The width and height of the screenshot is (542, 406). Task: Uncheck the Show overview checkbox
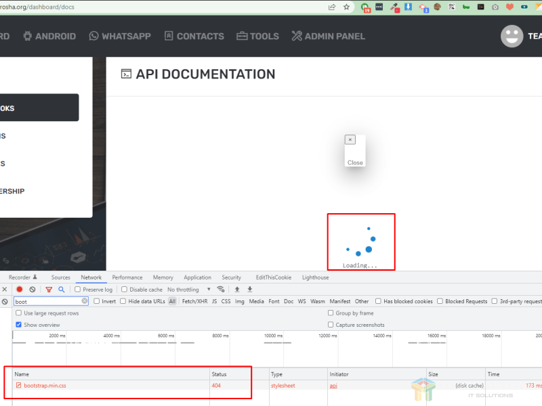pyautogui.click(x=19, y=325)
